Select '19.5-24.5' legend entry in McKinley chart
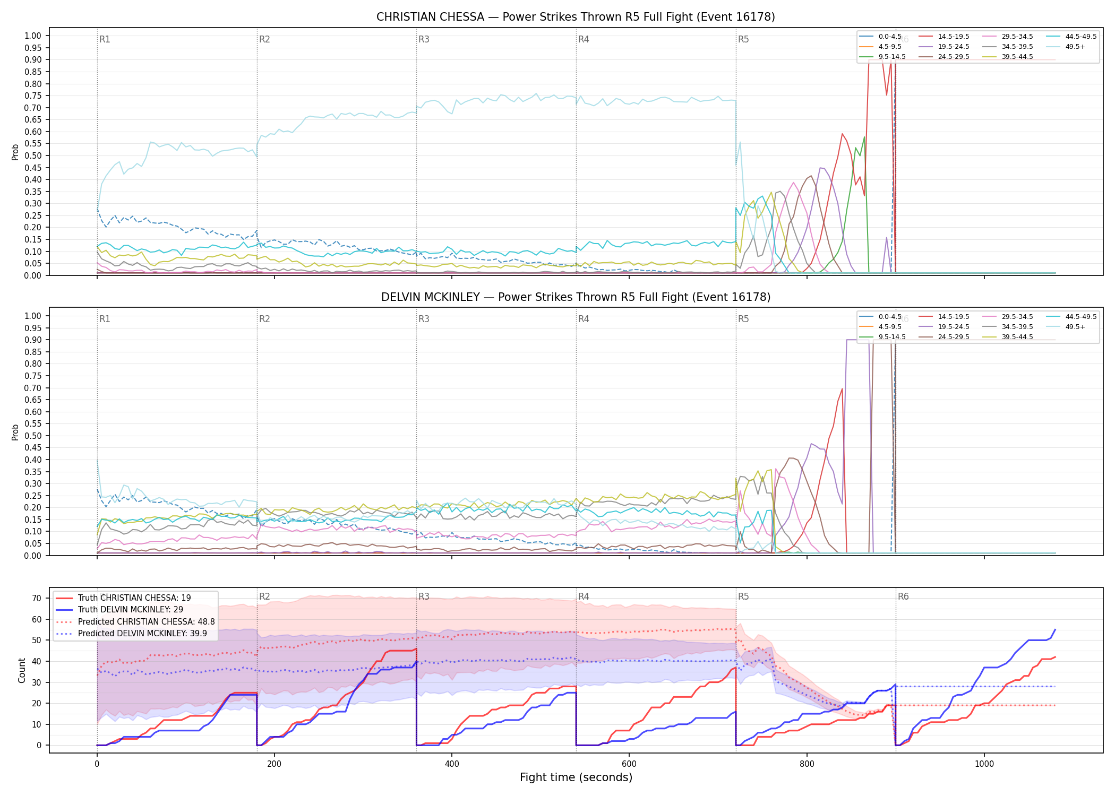 (944, 327)
